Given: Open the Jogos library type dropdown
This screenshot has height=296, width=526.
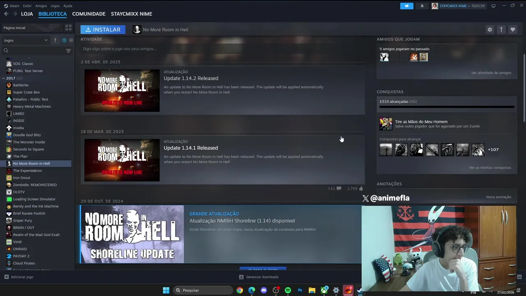Looking at the screenshot, I should pyautogui.click(x=25, y=40).
